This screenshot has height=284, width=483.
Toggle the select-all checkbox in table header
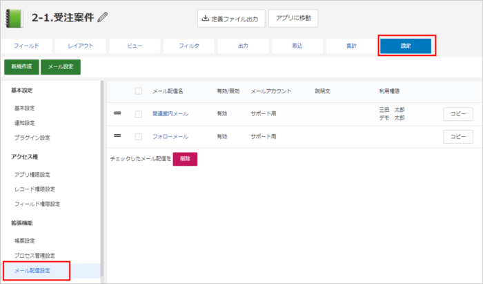pos(139,91)
